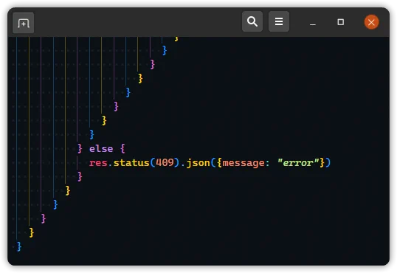The height and width of the screenshot is (273, 397).
Task: Click the 'message:' key
Action: pyautogui.click(x=246, y=163)
